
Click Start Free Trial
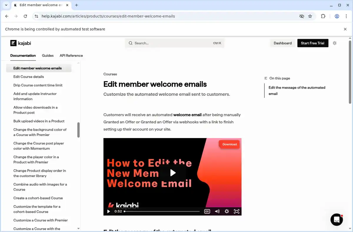pyautogui.click(x=312, y=43)
